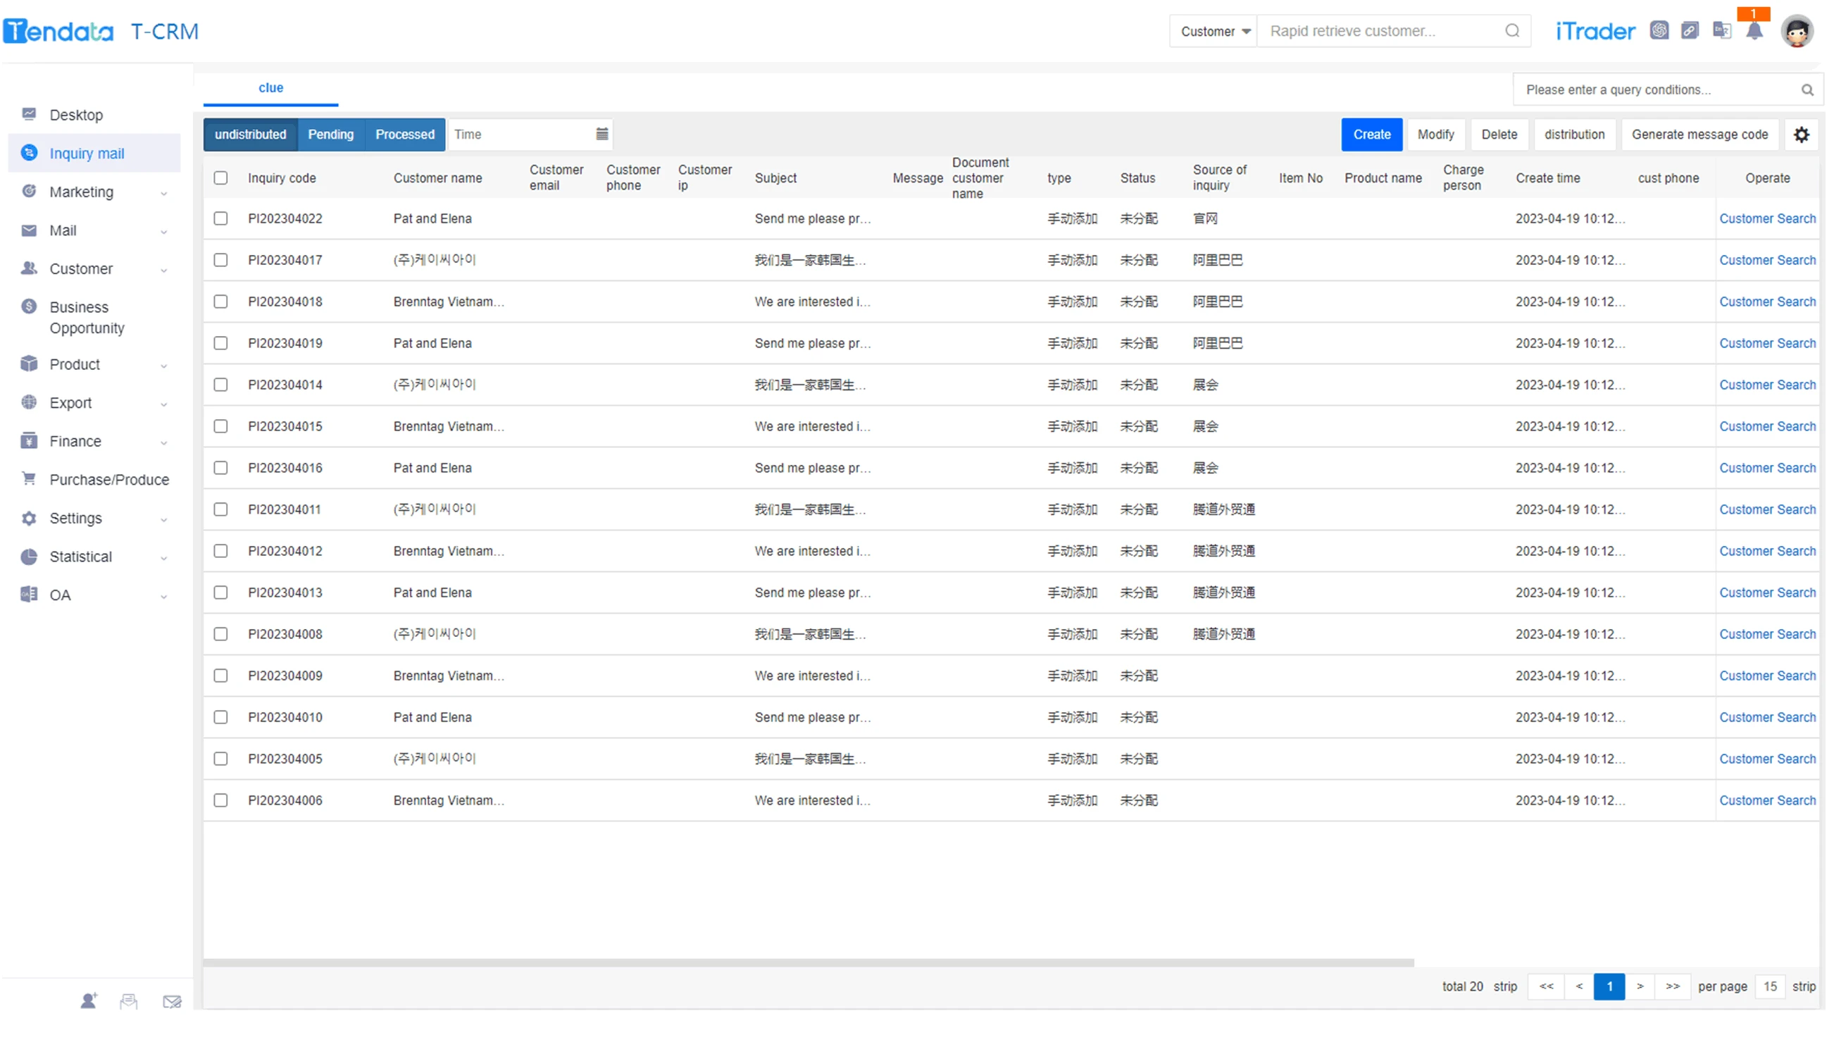
Task: Select the clue tab
Action: point(270,87)
